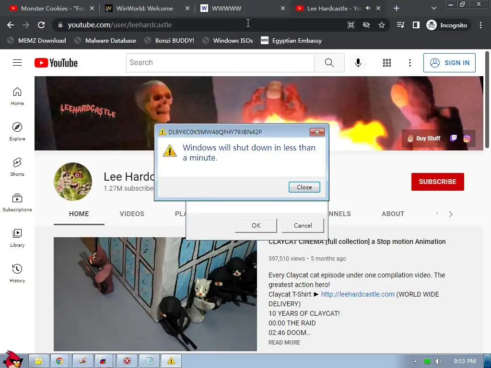
Task: Open the Instagram icon on channel banner
Action: (467, 138)
